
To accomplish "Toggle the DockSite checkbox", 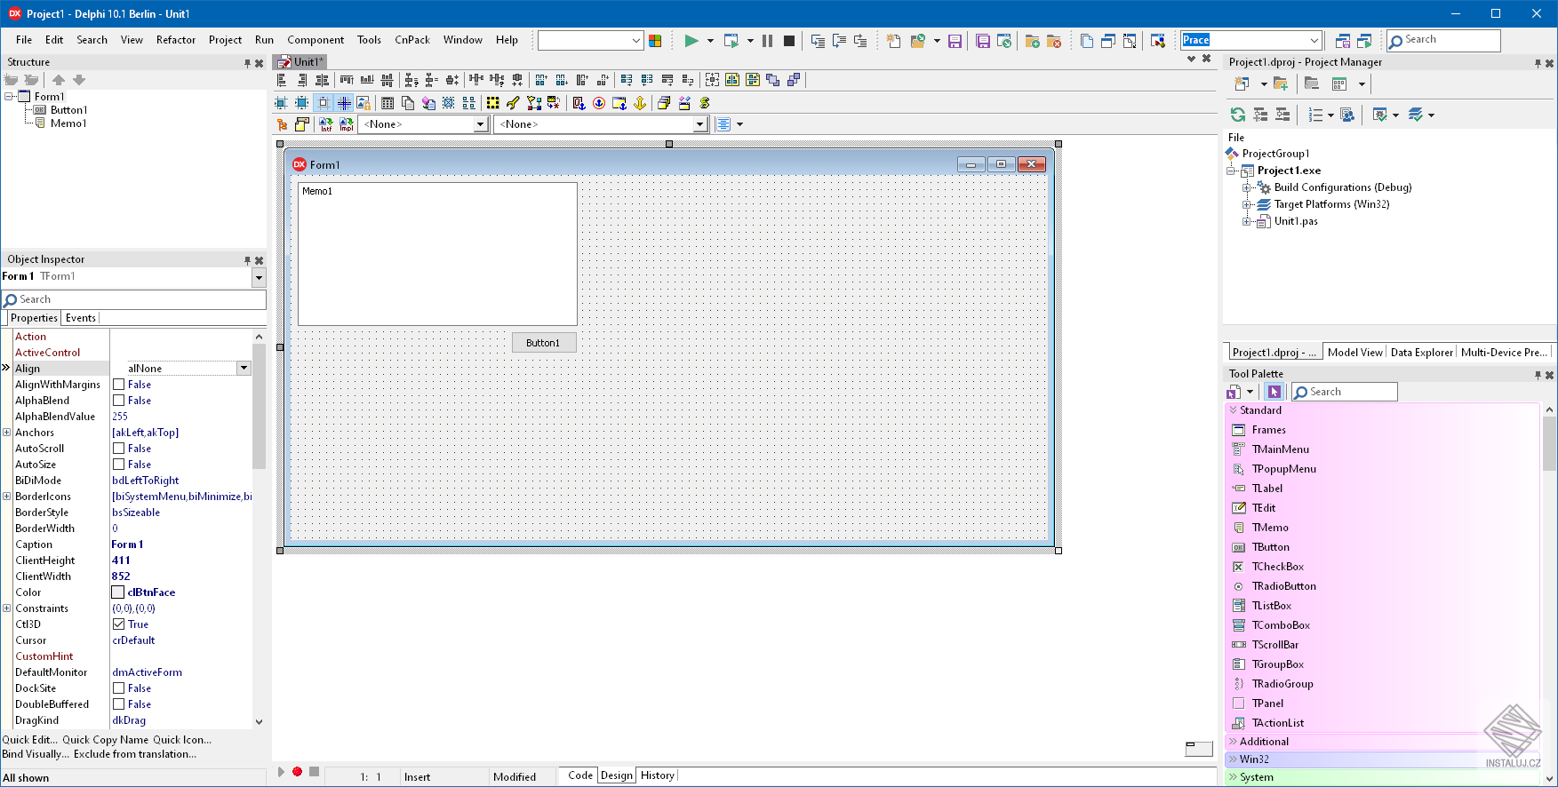I will 118,688.
